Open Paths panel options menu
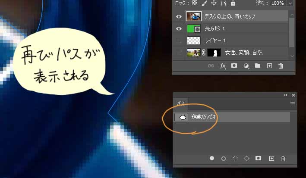Image resolution: width=306 pixels, height=178 pixels. pyautogui.click(x=292, y=104)
